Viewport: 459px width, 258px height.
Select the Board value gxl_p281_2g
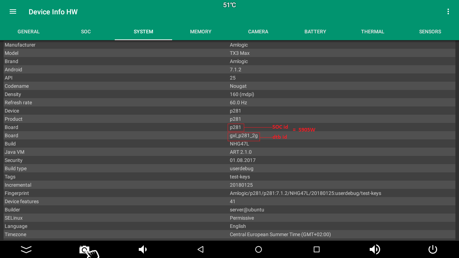tap(244, 135)
